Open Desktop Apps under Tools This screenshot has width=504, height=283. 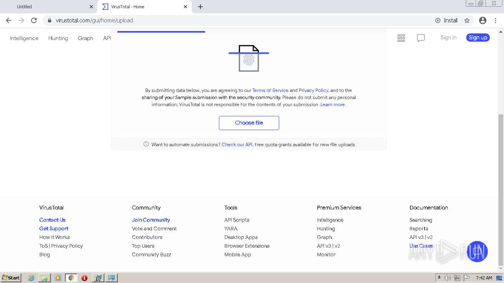pyautogui.click(x=241, y=237)
